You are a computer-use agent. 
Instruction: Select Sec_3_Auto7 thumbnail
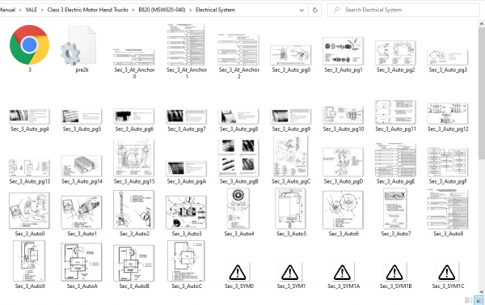point(395,209)
